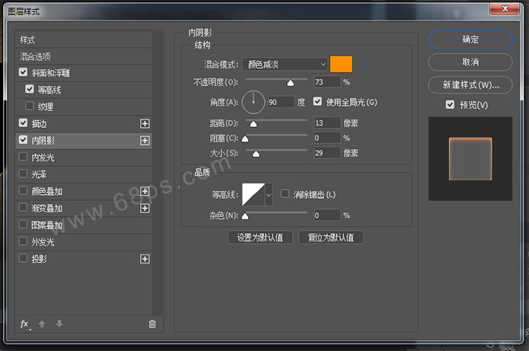
Task: Toggle 使用全局光 checkbox
Action: (317, 101)
